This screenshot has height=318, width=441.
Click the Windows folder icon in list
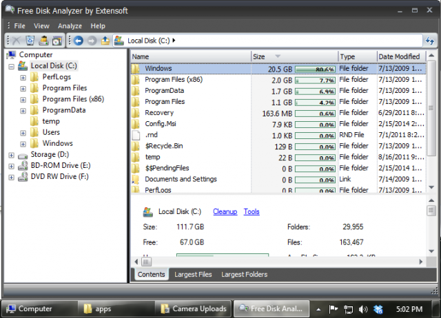point(136,69)
